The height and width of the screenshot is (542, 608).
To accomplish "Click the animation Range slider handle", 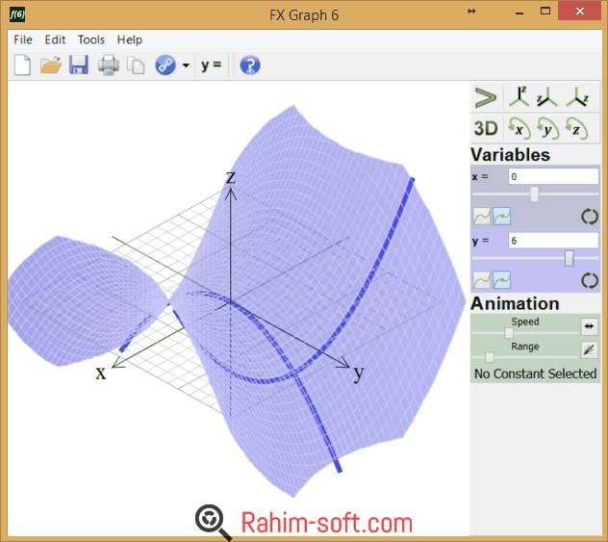I will point(490,357).
